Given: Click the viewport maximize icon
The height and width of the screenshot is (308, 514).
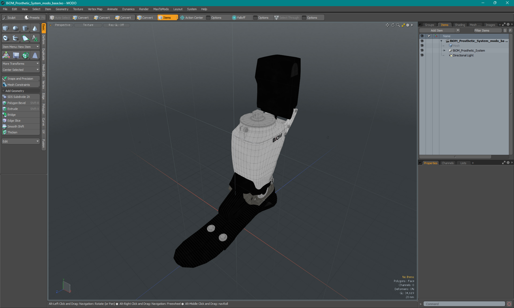Looking at the screenshot, I should (x=403, y=25).
